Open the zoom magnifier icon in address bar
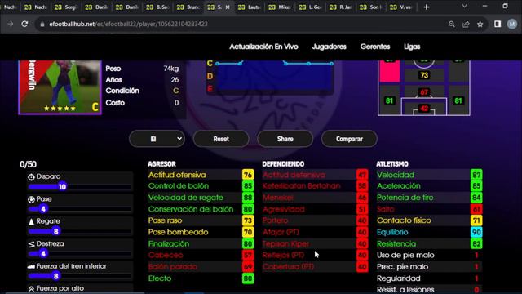522x294 pixels. (451, 24)
